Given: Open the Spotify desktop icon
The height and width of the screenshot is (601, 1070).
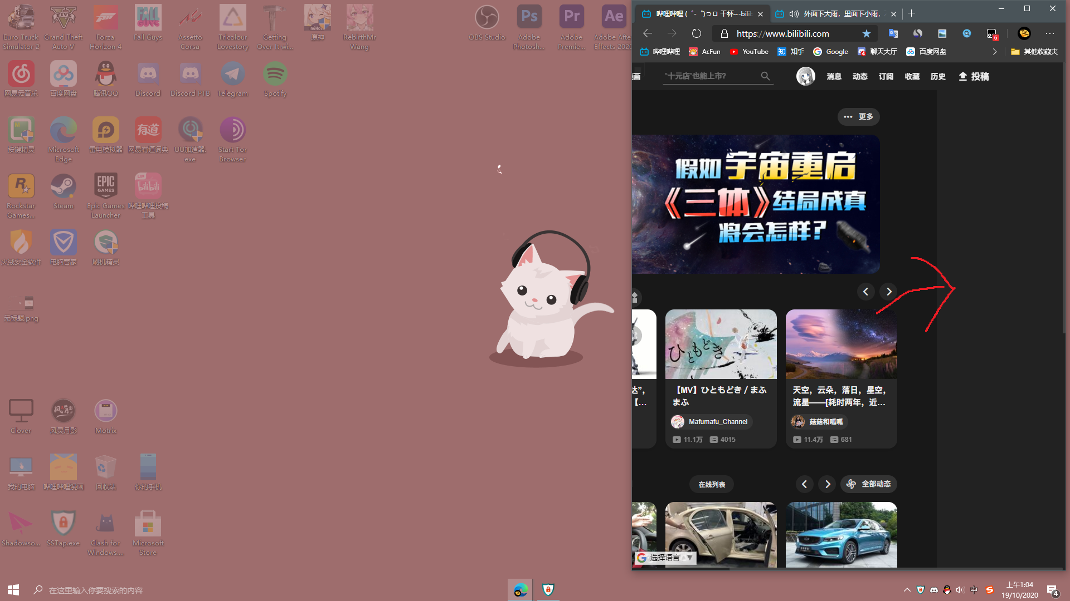Looking at the screenshot, I should 275,79.
